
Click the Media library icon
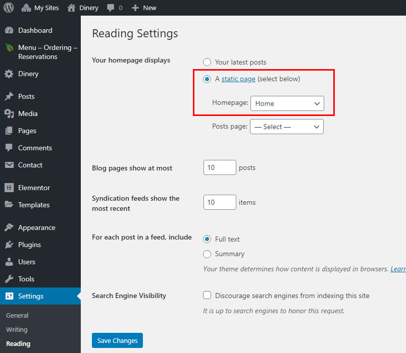[9, 113]
